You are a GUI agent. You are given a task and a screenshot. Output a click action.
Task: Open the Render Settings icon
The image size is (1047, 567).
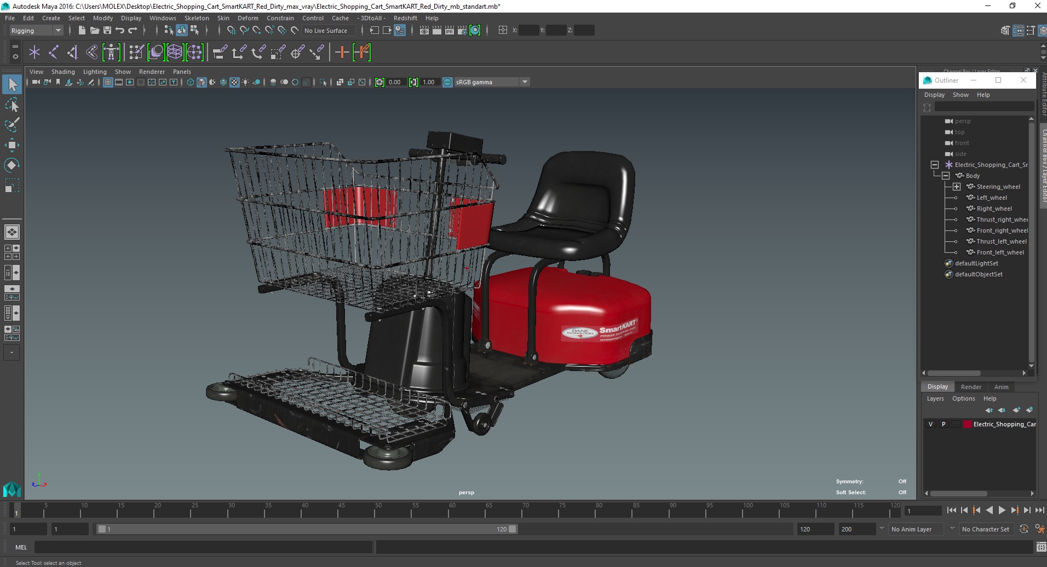462,31
